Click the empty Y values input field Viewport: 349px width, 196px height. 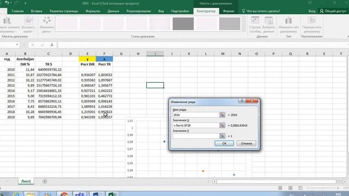coord(196,136)
